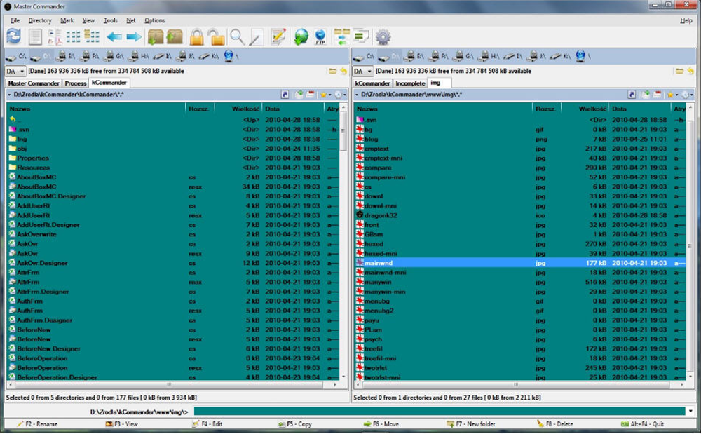Select drive E:\ in the left panel
701x434 pixels.
click(x=65, y=56)
